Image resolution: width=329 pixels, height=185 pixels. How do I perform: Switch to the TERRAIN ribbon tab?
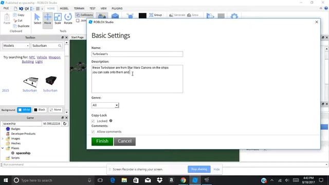(79, 8)
